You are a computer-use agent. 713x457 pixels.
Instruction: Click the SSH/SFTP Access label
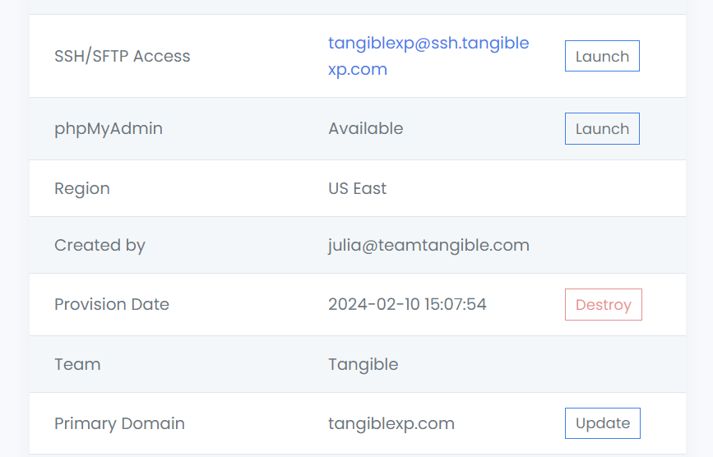122,57
